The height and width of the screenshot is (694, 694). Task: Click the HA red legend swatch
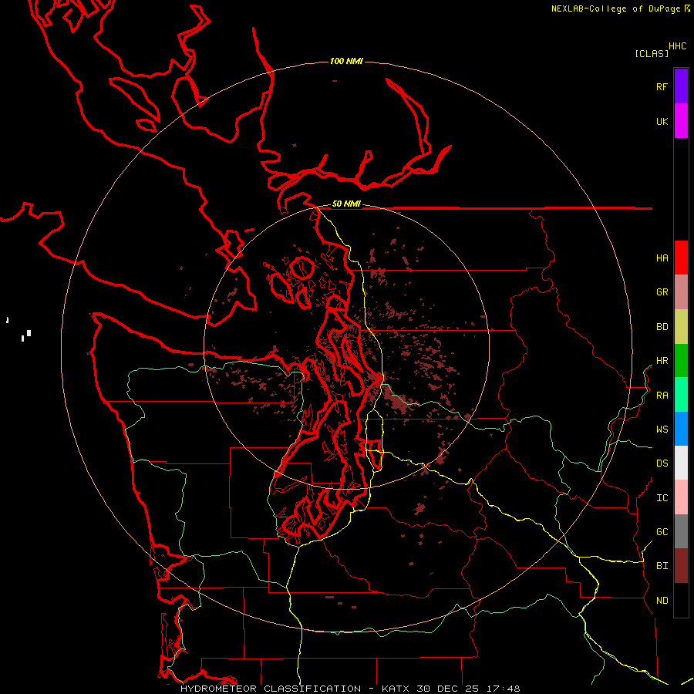click(x=681, y=258)
